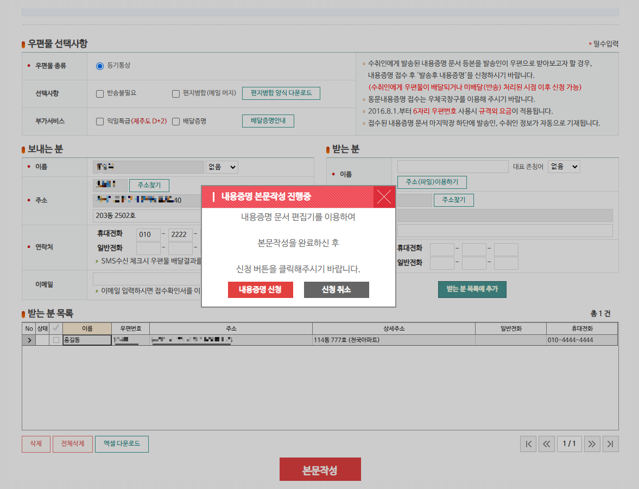Go to the next page in recipient list
The image size is (639, 489).
point(592,443)
